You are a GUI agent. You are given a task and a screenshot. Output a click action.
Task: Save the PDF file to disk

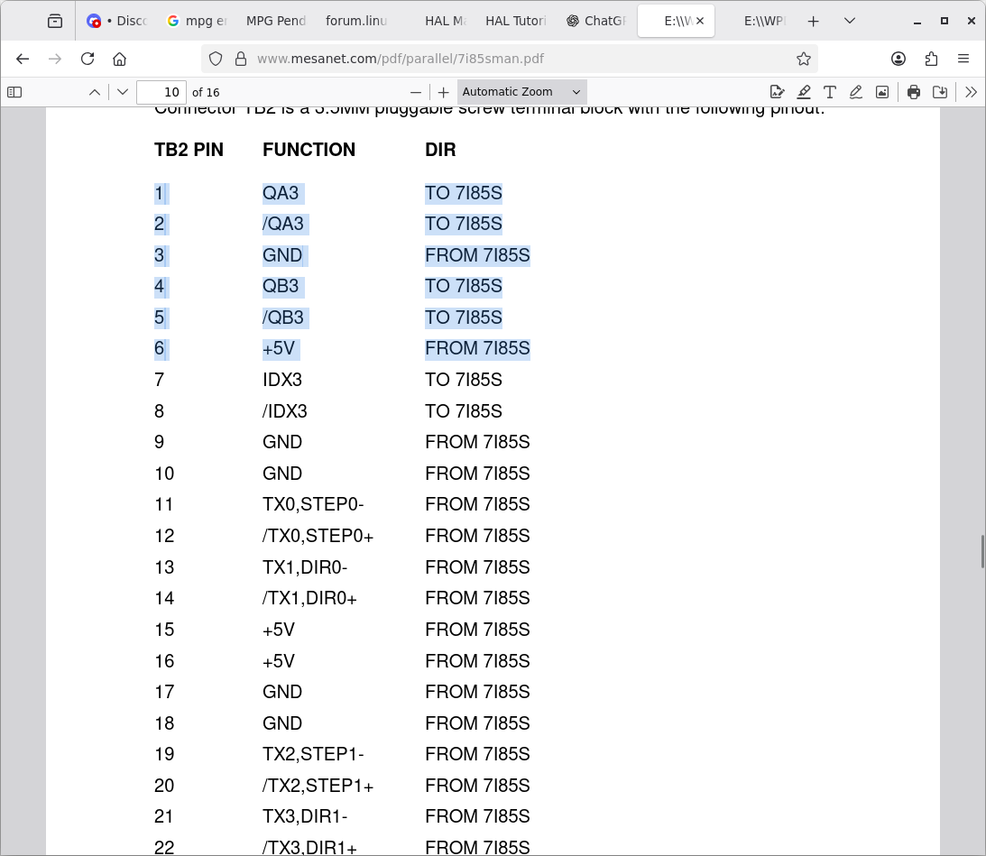pyautogui.click(x=940, y=92)
